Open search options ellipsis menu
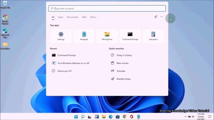Viewport: 214px width, 120px height. (x=162, y=17)
